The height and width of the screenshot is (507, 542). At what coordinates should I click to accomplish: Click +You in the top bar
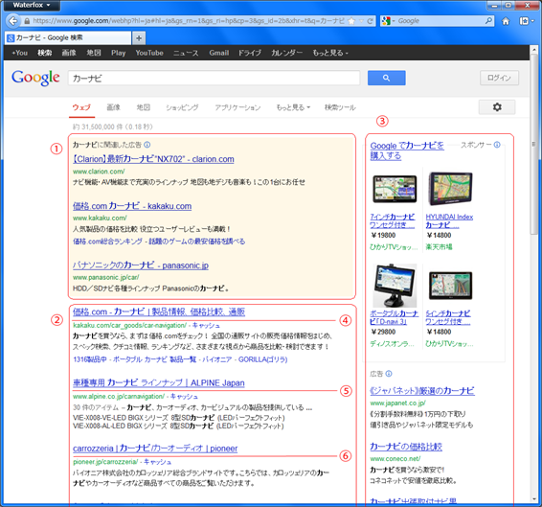pos(19,53)
